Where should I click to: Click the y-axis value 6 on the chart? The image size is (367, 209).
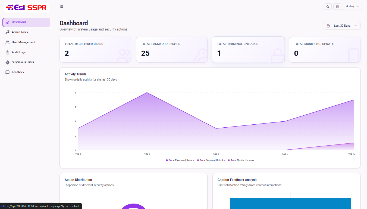(76, 107)
